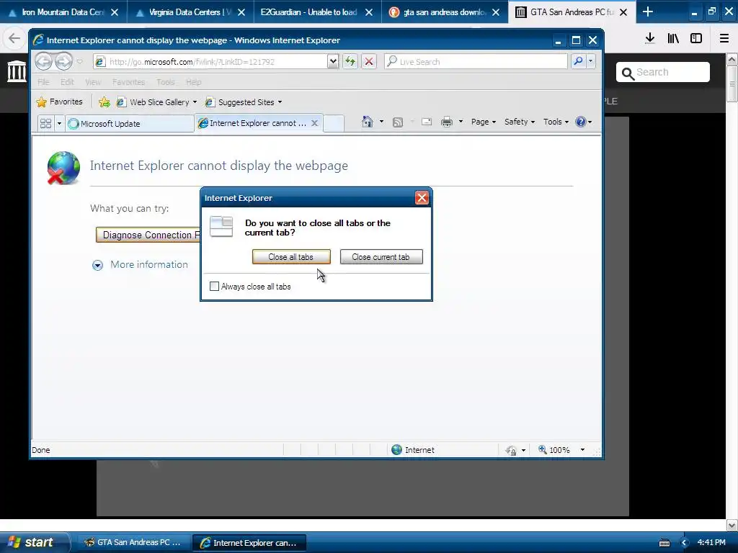Open the address bar history dropdown
The height and width of the screenshot is (553, 738).
click(x=333, y=61)
